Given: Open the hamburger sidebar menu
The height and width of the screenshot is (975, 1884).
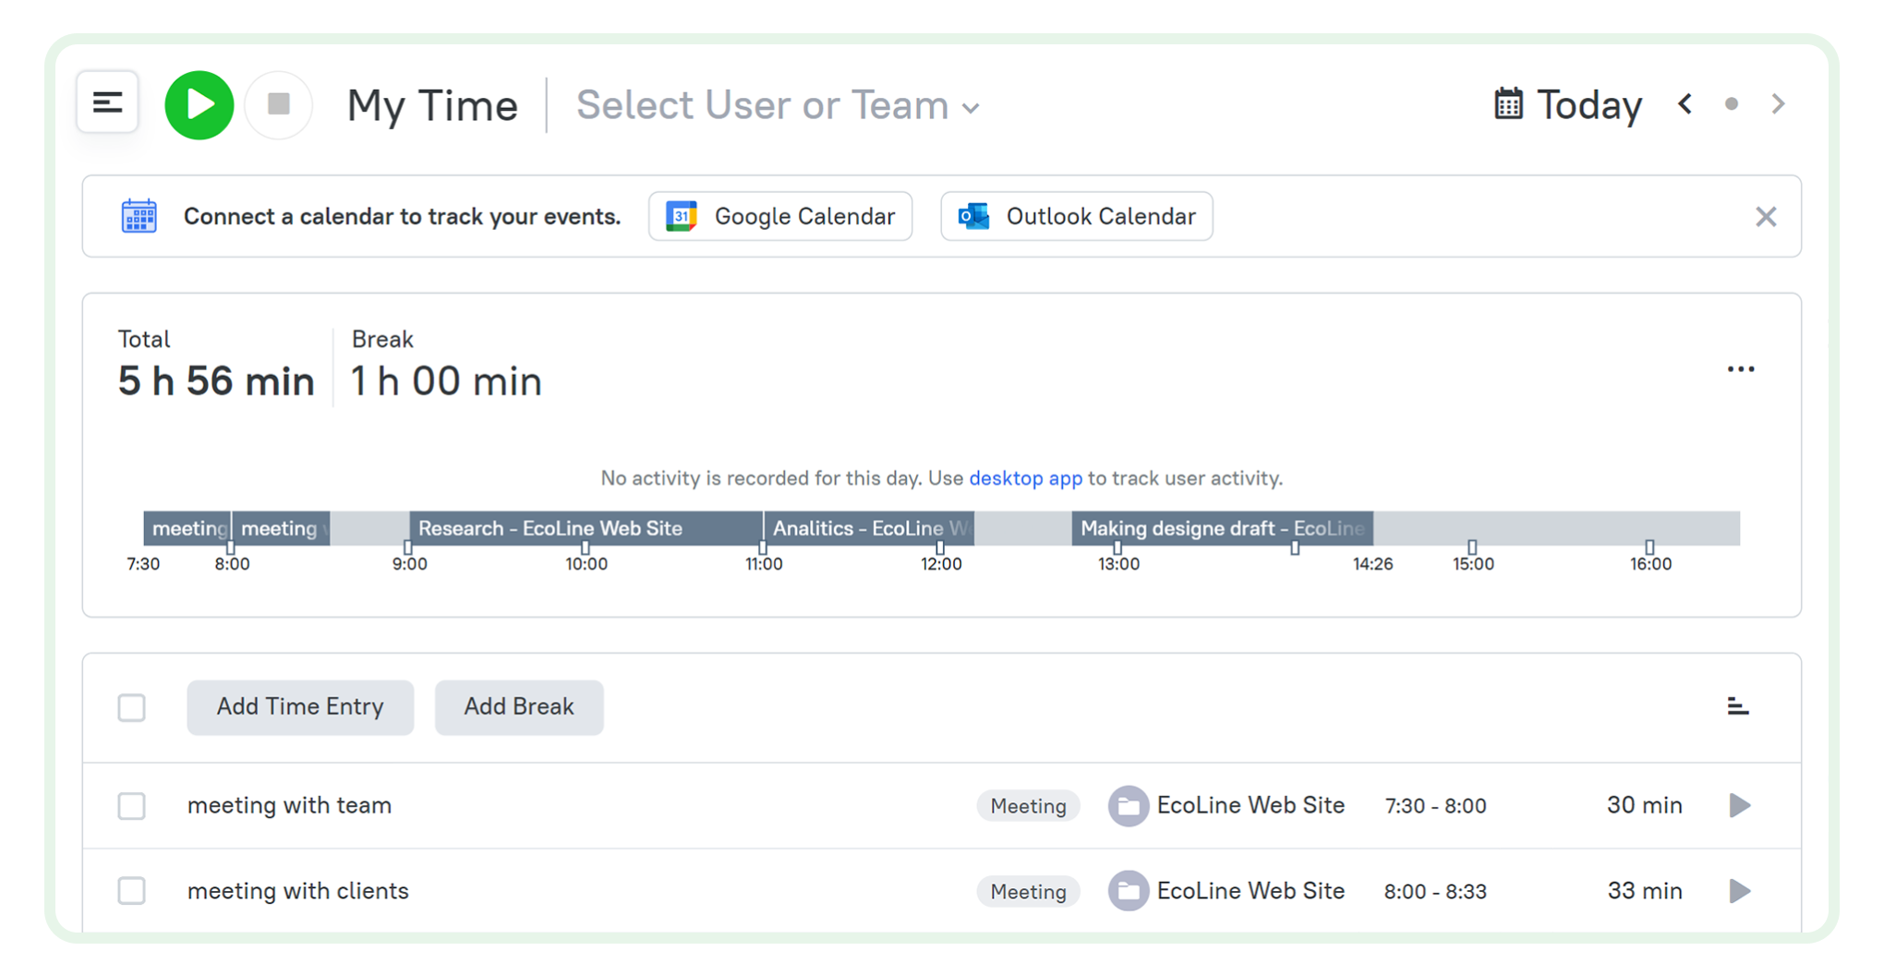Looking at the screenshot, I should 107,103.
